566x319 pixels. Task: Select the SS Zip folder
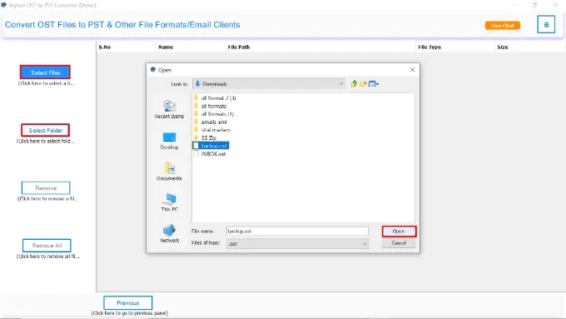[x=205, y=137]
